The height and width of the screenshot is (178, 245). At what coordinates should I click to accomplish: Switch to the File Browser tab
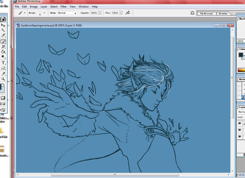(x=207, y=13)
